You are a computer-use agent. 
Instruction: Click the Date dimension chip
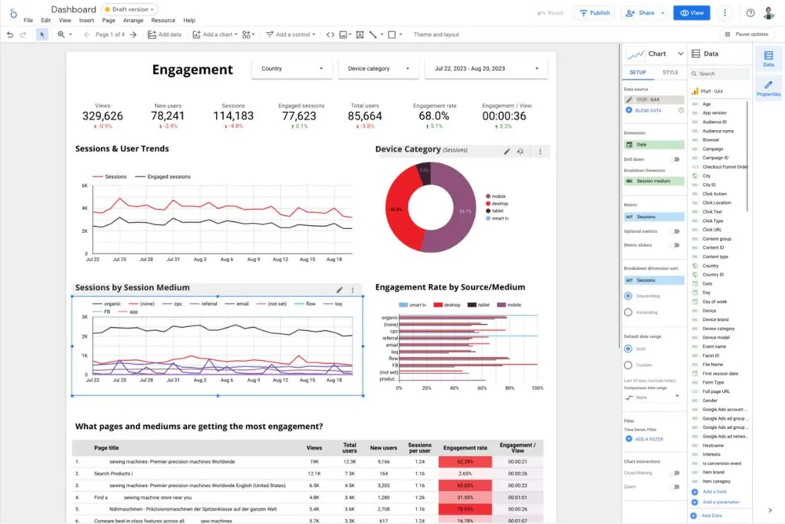[x=654, y=144]
